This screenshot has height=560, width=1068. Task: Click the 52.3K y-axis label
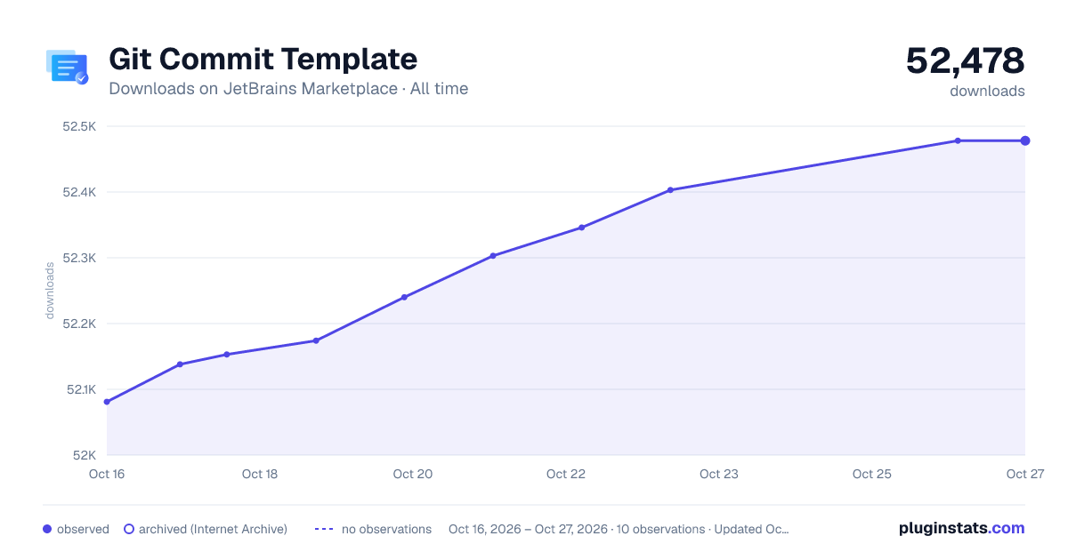[79, 258]
